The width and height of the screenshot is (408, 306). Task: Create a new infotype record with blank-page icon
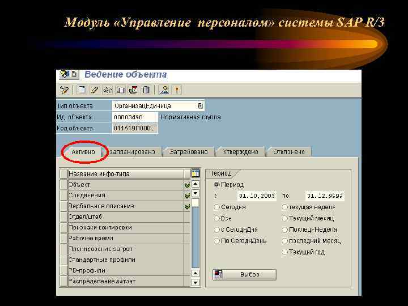click(x=82, y=90)
